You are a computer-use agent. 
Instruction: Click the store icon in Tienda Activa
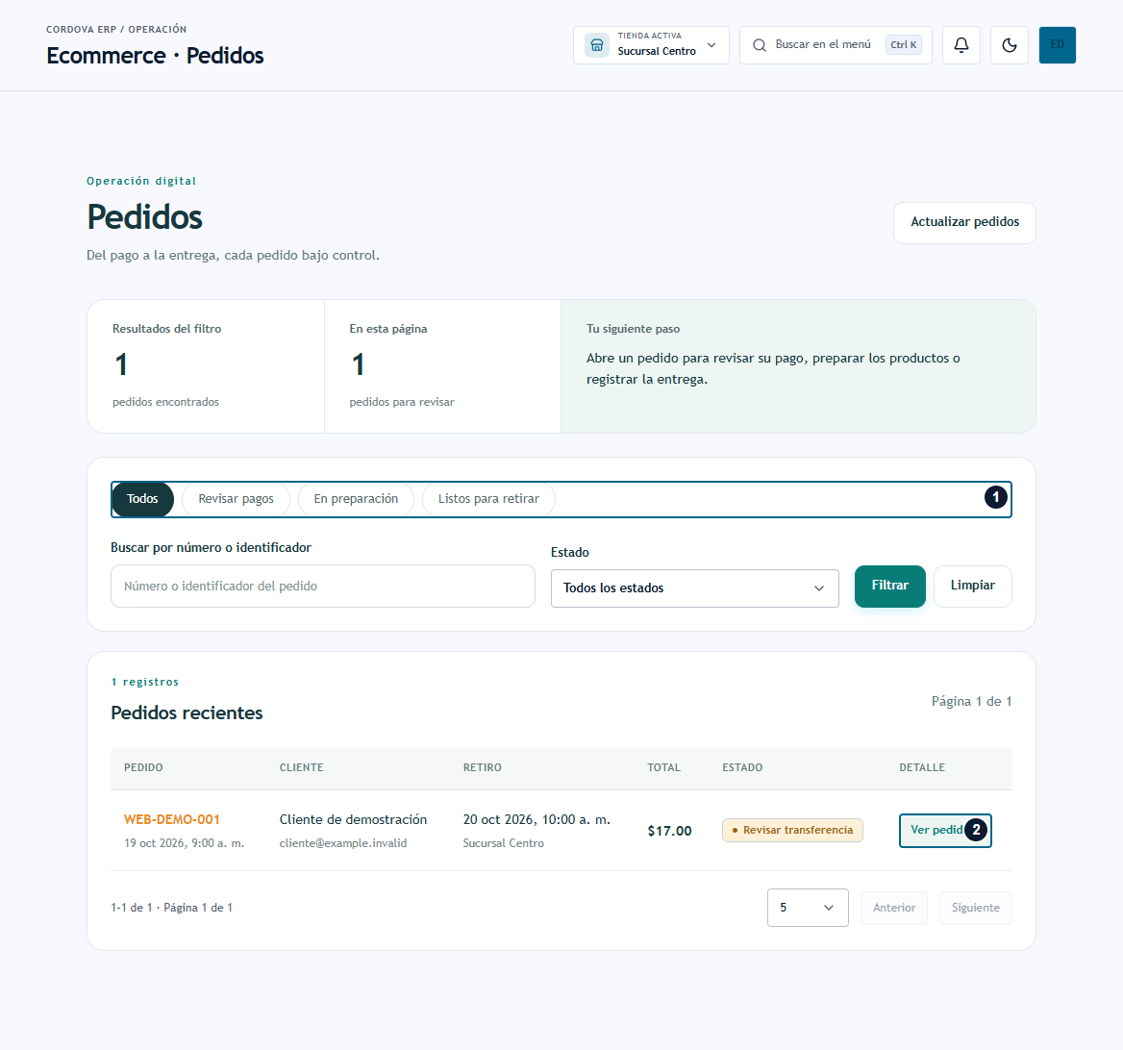[596, 45]
